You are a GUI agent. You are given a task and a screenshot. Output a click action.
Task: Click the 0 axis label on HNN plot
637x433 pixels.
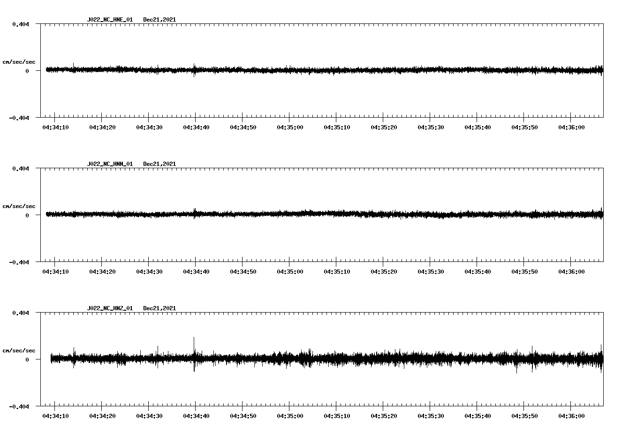[x=27, y=215]
